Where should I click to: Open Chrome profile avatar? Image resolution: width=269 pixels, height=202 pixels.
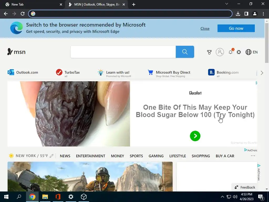[x=255, y=14]
